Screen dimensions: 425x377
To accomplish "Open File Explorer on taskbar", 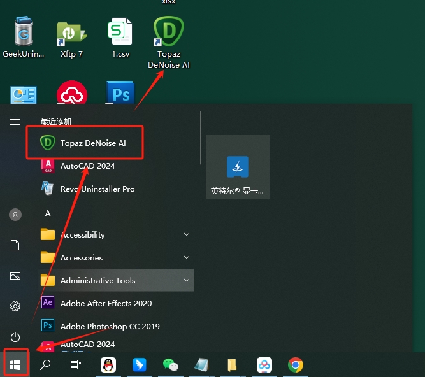I will (x=233, y=365).
